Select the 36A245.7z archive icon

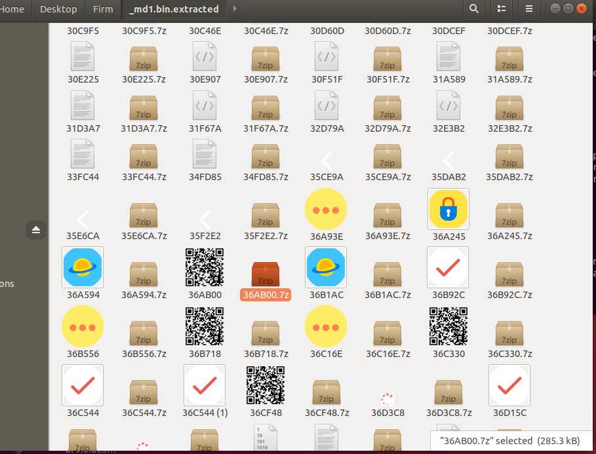(509, 216)
